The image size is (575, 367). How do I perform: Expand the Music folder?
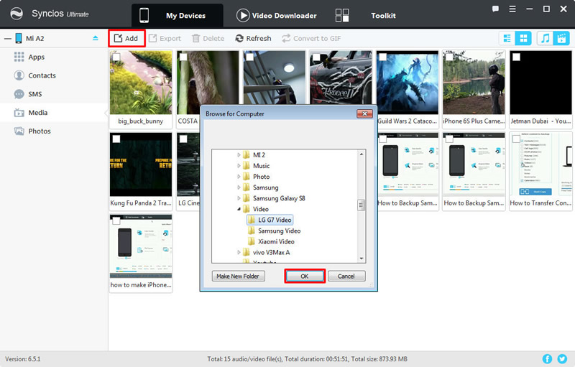click(239, 166)
